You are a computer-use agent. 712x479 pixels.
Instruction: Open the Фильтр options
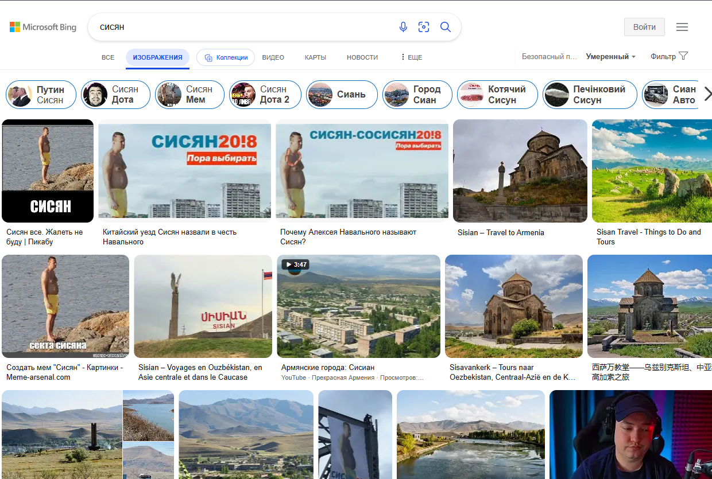click(x=669, y=56)
